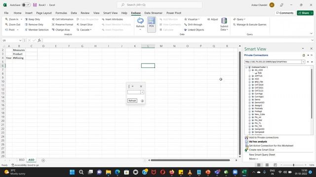Select the PLN cube under AS_ASO
This screenshot has height=177, width=316.
pyautogui.click(x=259, y=73)
